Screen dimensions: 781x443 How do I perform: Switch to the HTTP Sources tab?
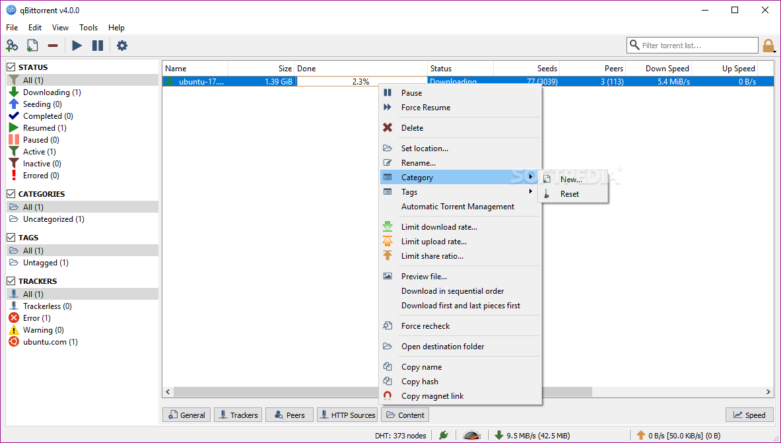click(347, 415)
